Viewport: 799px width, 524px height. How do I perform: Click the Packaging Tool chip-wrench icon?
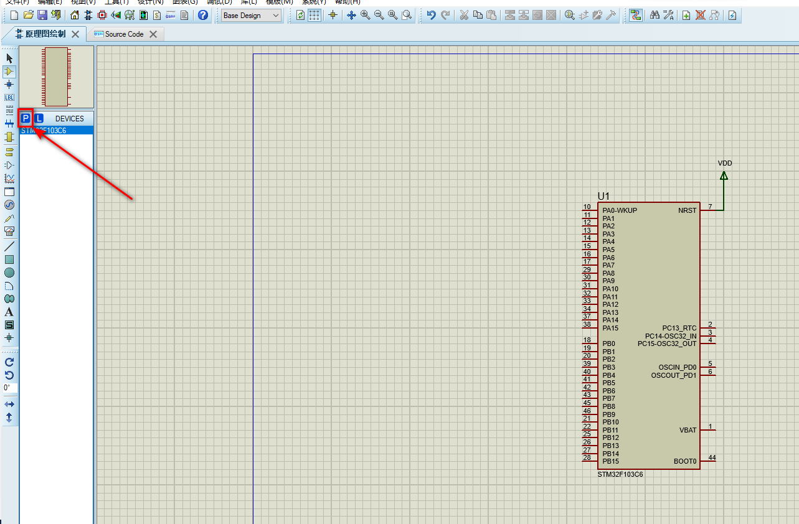pos(597,15)
